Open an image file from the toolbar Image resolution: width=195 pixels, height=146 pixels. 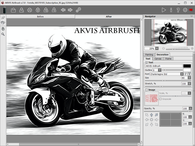(x=13, y=10)
